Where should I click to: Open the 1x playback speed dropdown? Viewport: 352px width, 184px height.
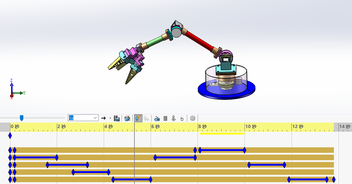[x=83, y=118]
